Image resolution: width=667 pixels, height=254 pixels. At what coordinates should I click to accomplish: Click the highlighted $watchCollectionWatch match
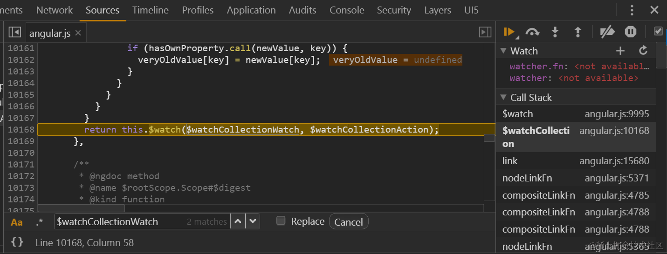[x=242, y=129]
